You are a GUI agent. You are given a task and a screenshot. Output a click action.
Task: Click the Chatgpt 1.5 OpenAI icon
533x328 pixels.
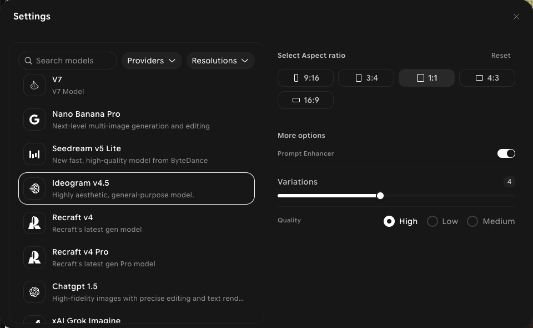34,292
